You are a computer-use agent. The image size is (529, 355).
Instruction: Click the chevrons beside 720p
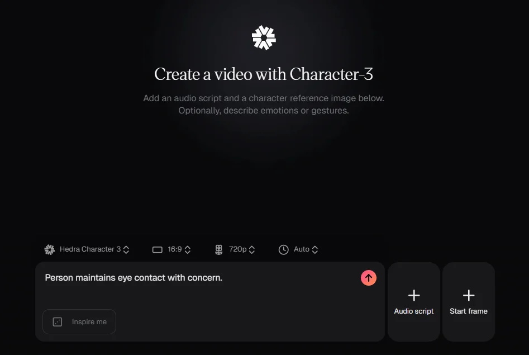252,249
